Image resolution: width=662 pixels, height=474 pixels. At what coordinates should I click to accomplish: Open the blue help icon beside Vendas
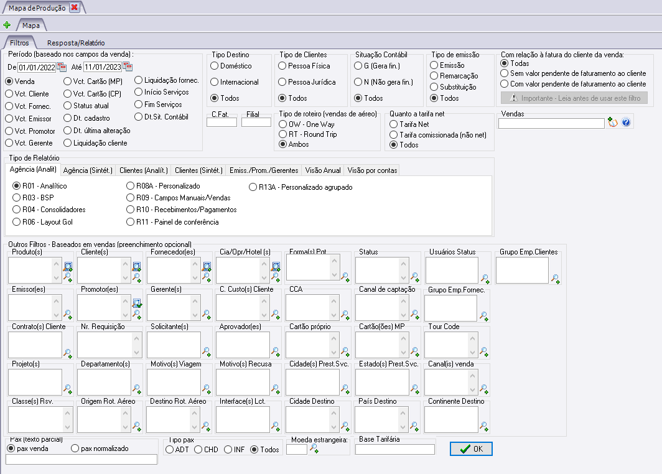626,123
